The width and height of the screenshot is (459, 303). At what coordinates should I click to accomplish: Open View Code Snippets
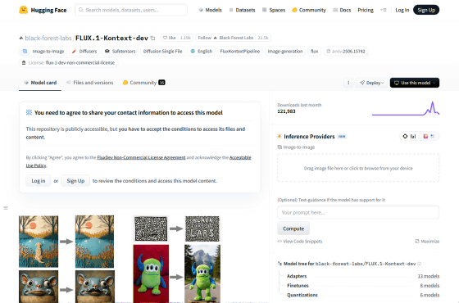point(300,242)
